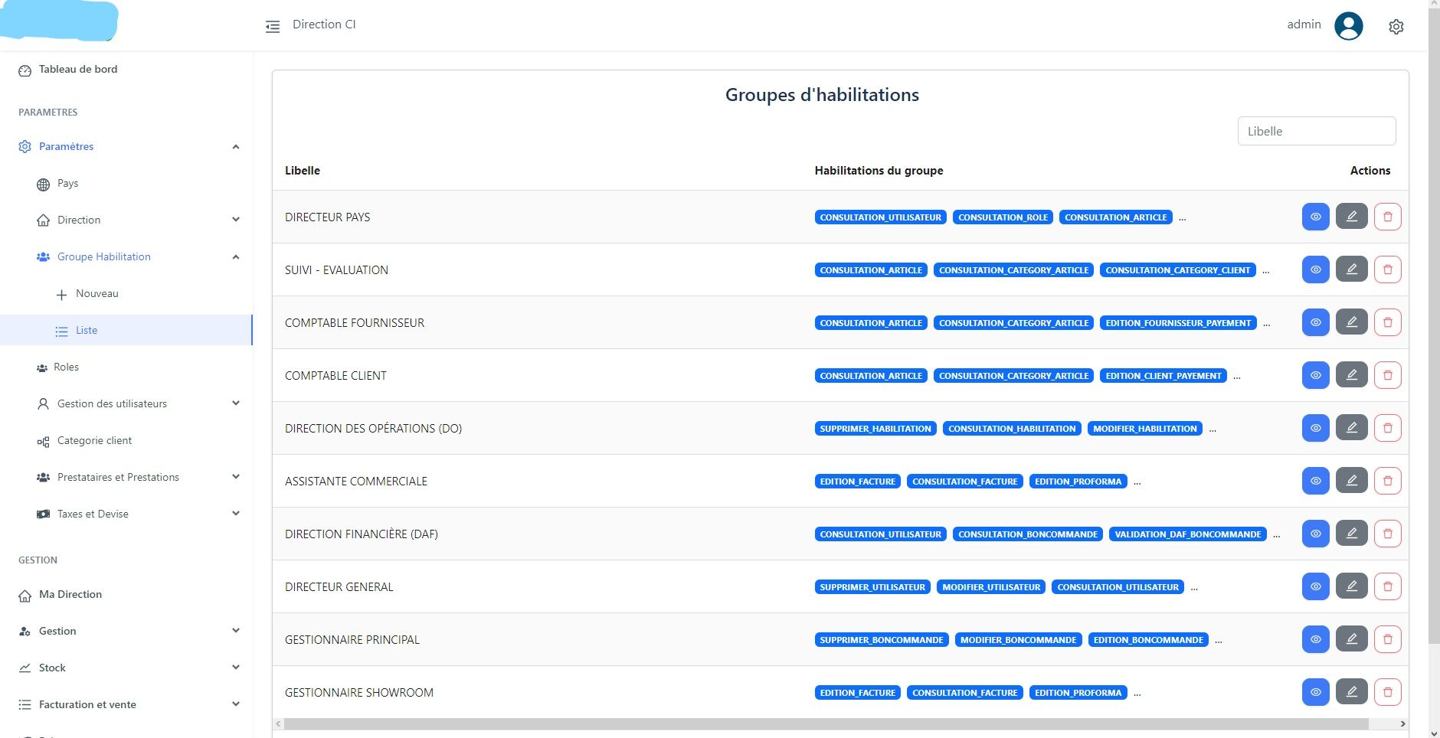
Task: Click the Libelle search field
Action: (1316, 131)
